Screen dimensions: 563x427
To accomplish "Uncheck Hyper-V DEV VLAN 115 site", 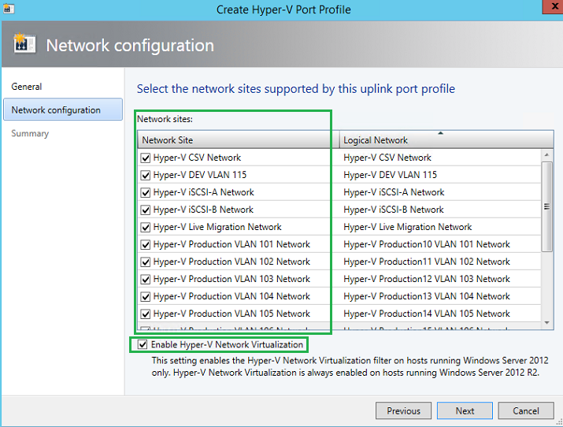I will [x=146, y=175].
